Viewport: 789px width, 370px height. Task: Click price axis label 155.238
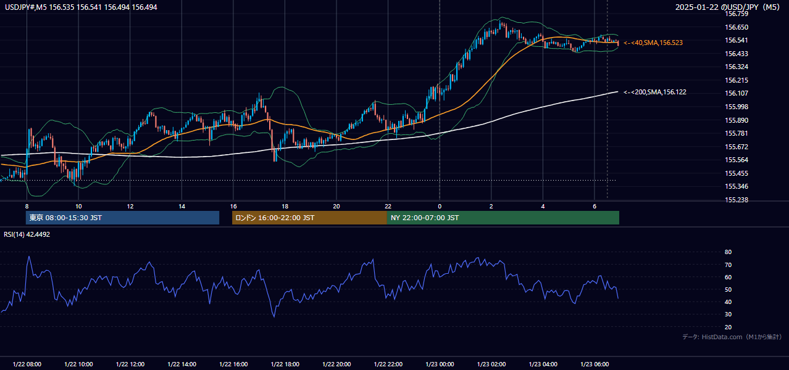pyautogui.click(x=736, y=200)
